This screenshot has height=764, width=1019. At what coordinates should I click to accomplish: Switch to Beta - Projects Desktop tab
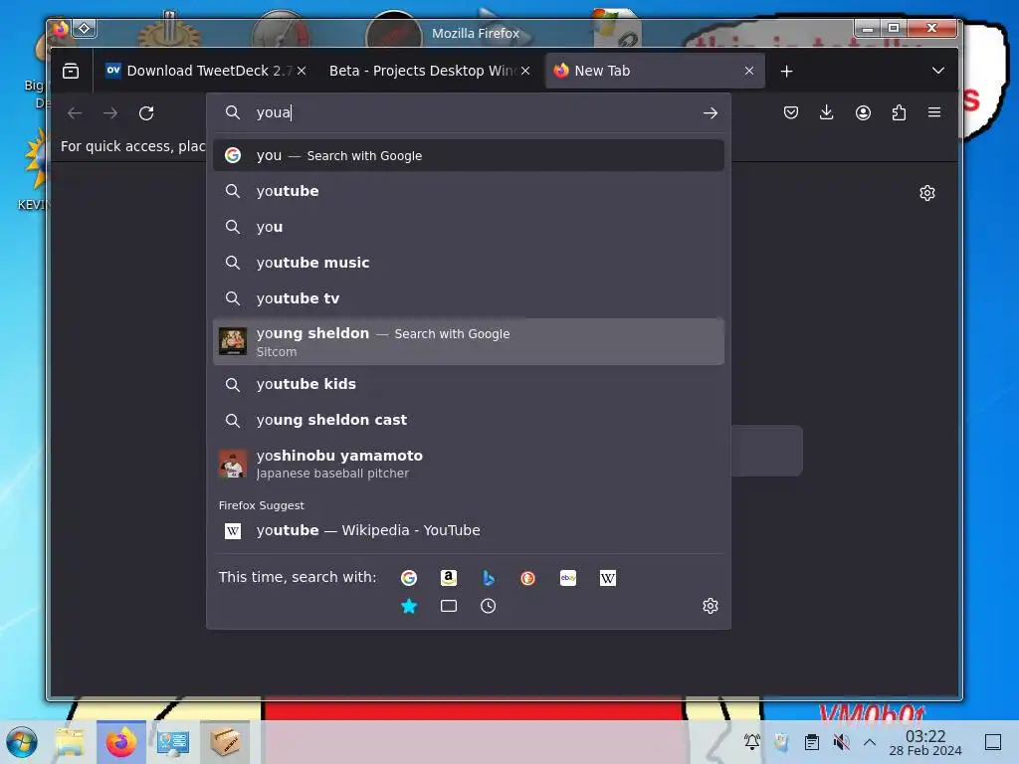[429, 71]
